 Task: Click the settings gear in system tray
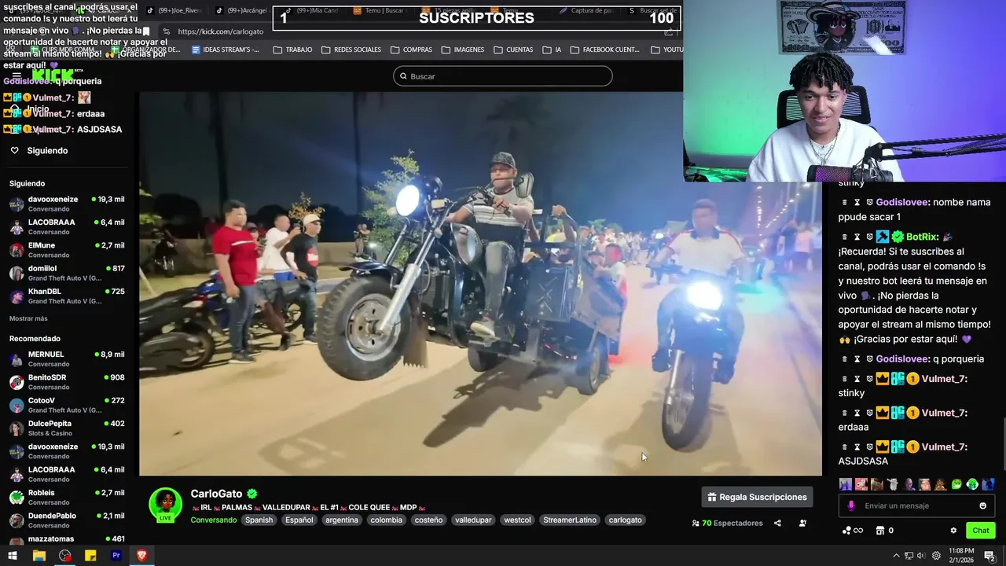pos(937,556)
